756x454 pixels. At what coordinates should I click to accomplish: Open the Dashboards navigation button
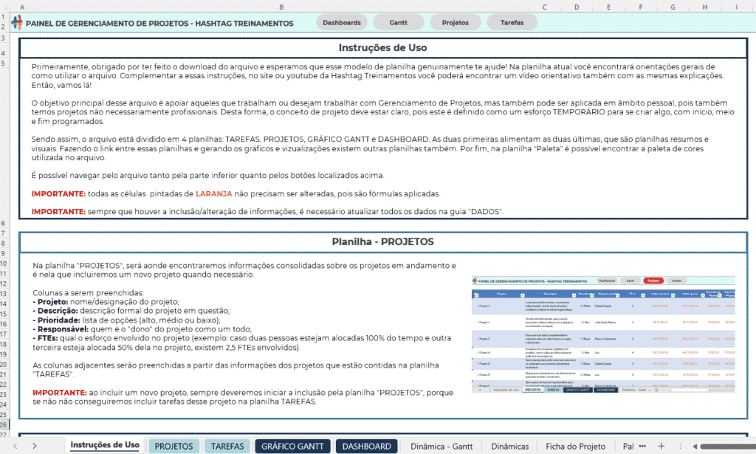(342, 22)
